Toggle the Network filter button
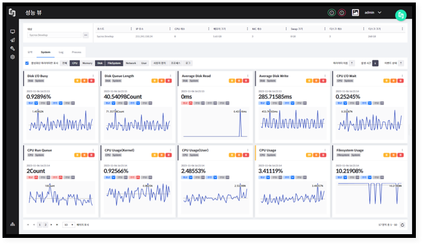 pos(131,63)
